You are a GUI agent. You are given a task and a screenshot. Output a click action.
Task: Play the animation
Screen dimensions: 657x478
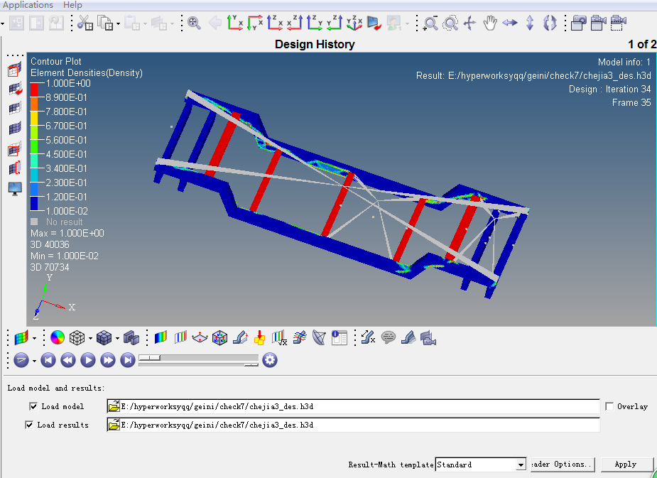pyautogui.click(x=88, y=360)
